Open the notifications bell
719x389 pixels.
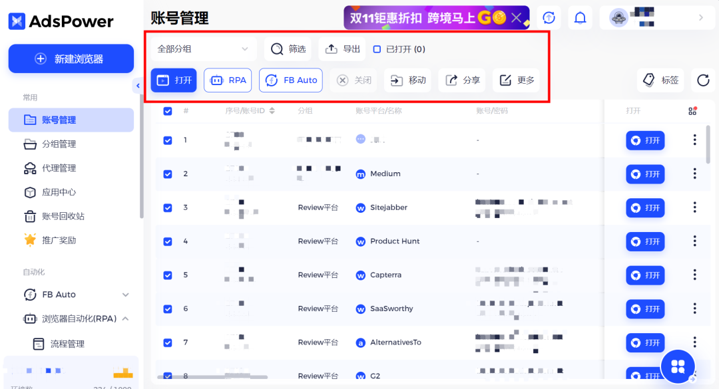[x=580, y=17]
